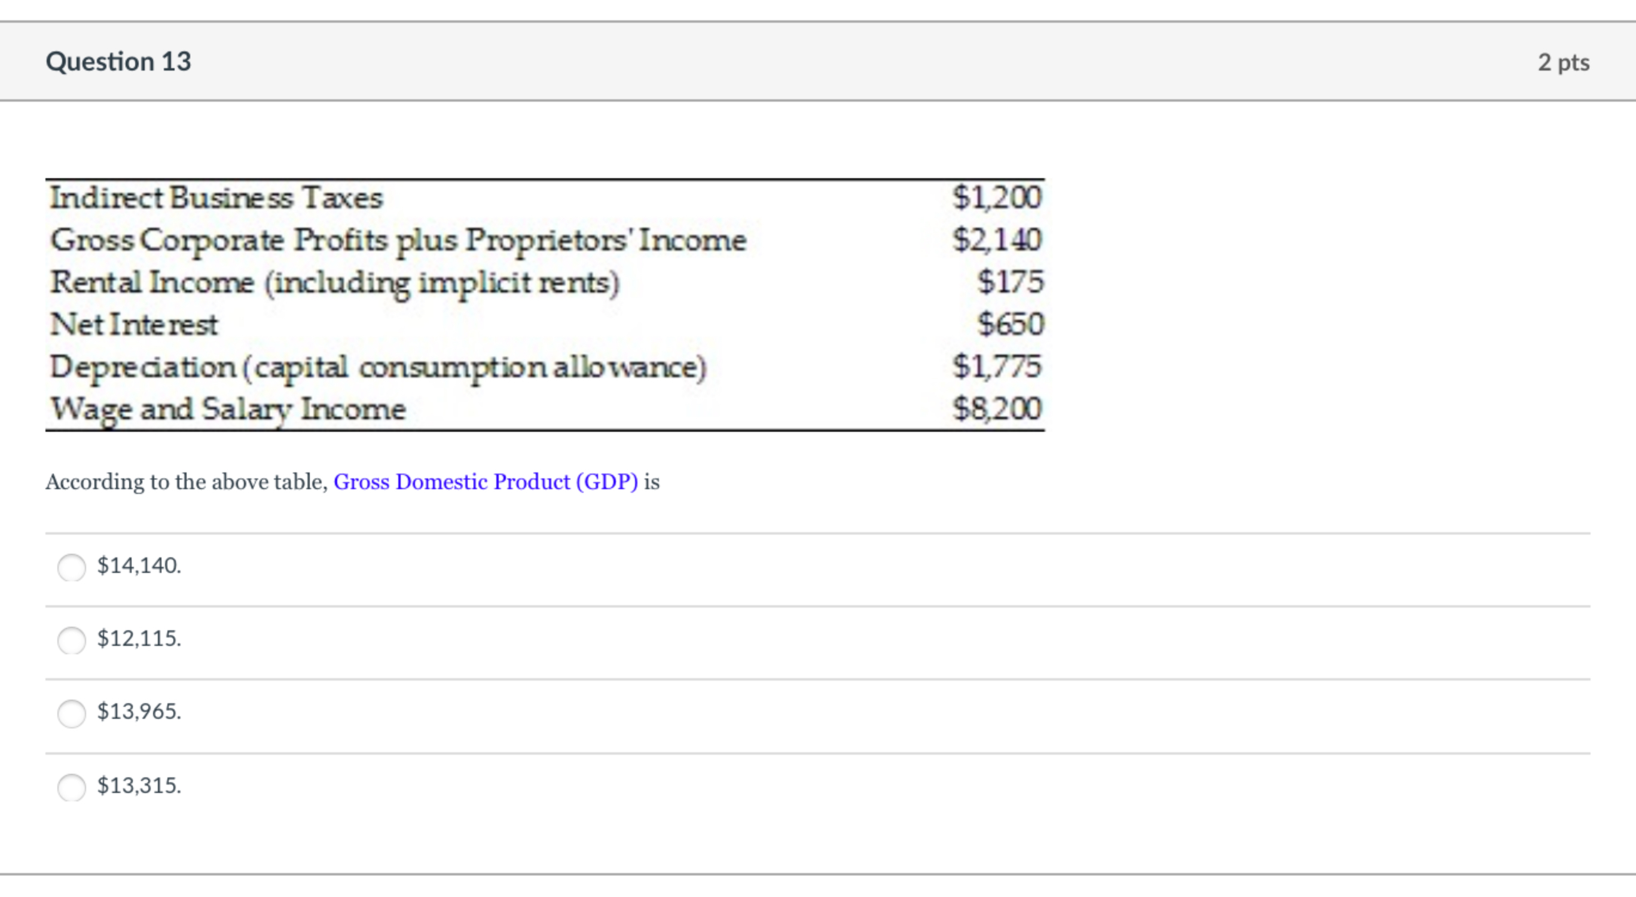The height and width of the screenshot is (897, 1636).
Task: Click the $8,200 value in the table
Action: tap(997, 408)
